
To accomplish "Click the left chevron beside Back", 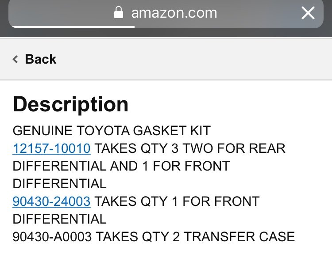I will pos(15,59).
